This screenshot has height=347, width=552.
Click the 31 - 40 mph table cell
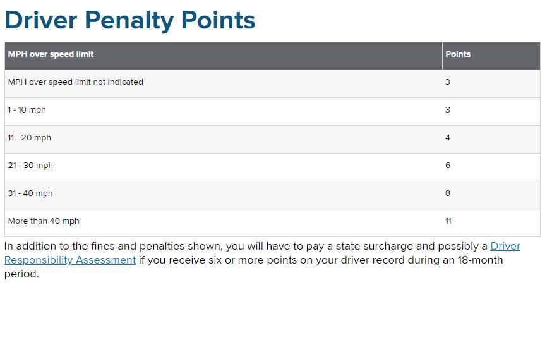(x=223, y=195)
